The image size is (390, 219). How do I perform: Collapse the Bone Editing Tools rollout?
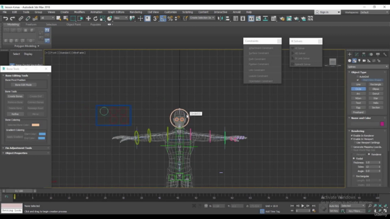click(x=16, y=75)
